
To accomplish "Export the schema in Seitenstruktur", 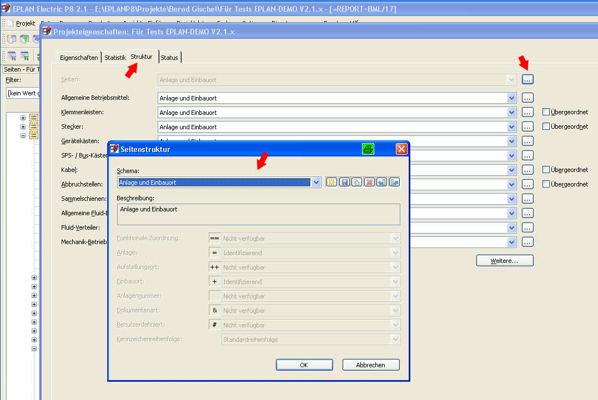I will point(394,182).
